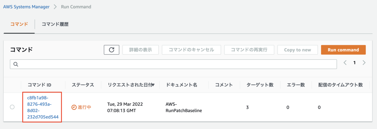Sort by リクエストされた日付 column
Viewport: 377px width, 129px height.
131,85
